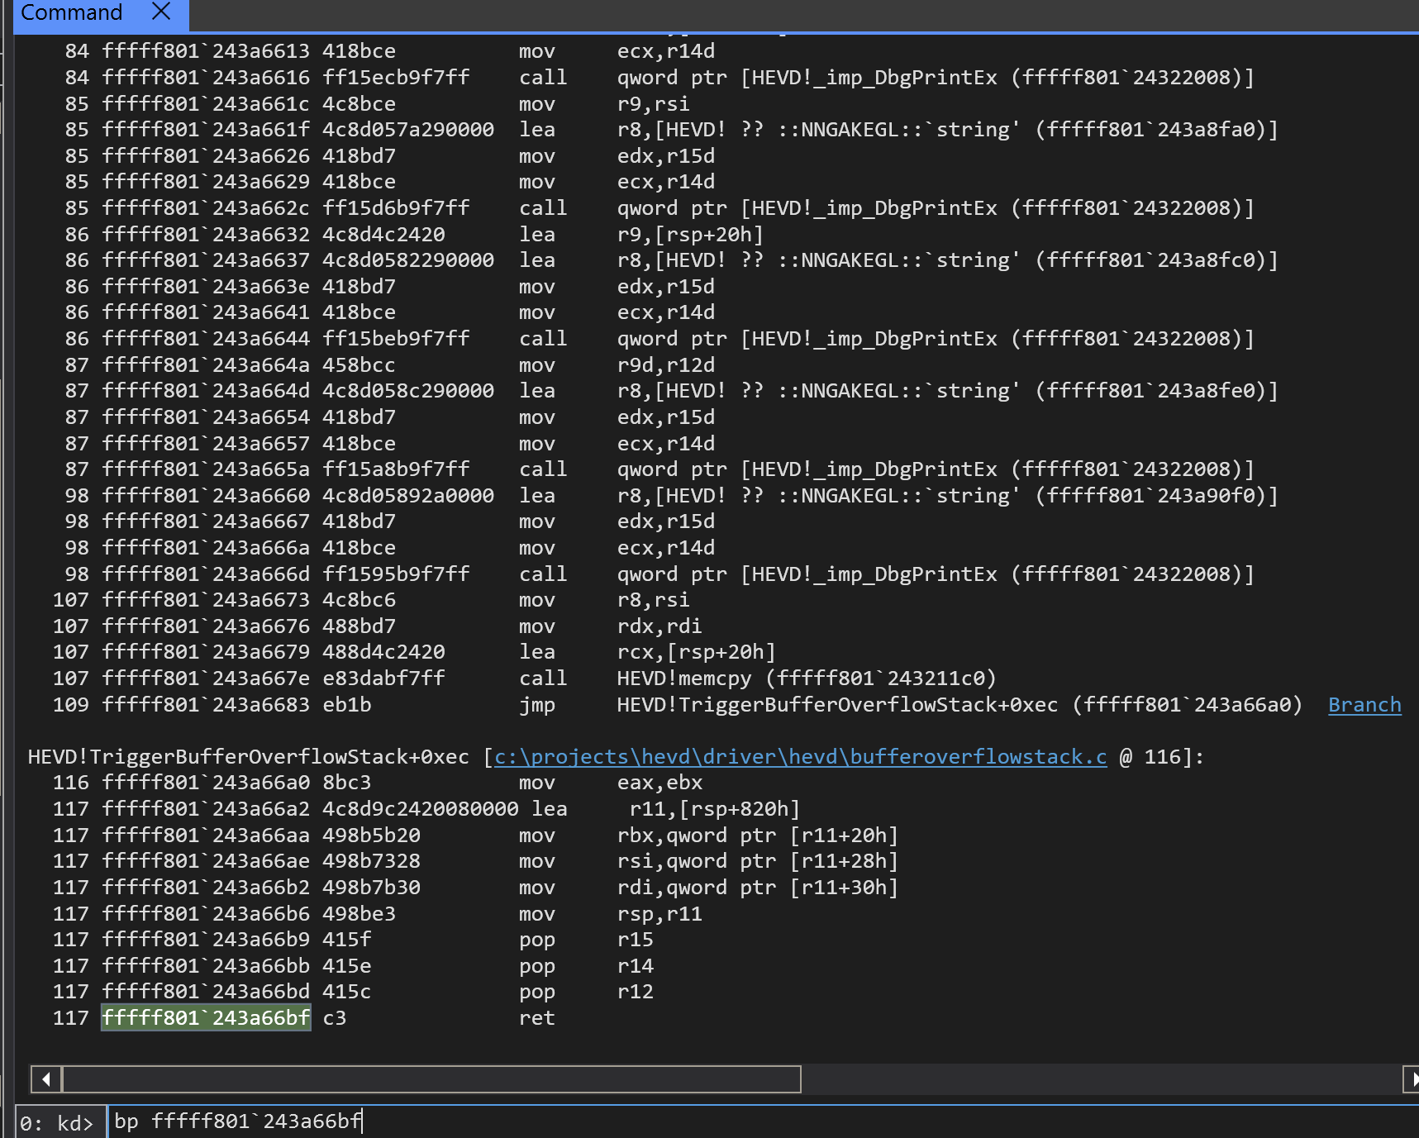Image resolution: width=1419 pixels, height=1138 pixels.
Task: Click the address fffff801`243a667e
Action: tap(206, 679)
